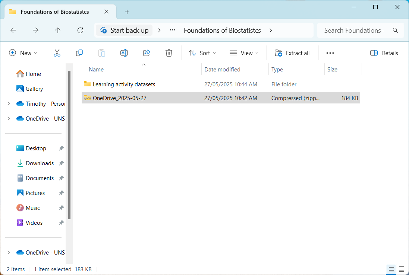The image size is (409, 275).
Task: Toggle the Details pane
Action: (x=384, y=53)
